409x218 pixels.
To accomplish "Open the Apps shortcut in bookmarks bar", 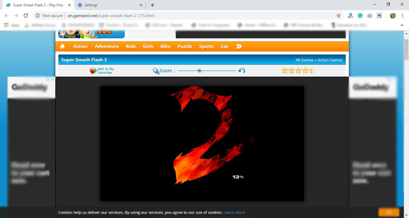I will pos(12,25).
